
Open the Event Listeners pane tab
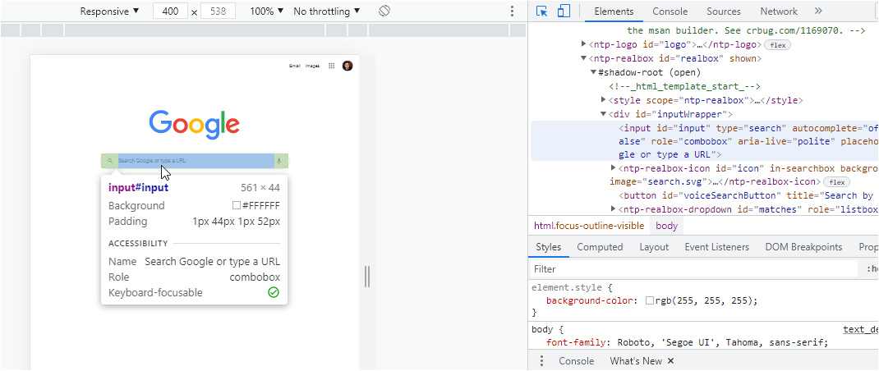pos(716,247)
